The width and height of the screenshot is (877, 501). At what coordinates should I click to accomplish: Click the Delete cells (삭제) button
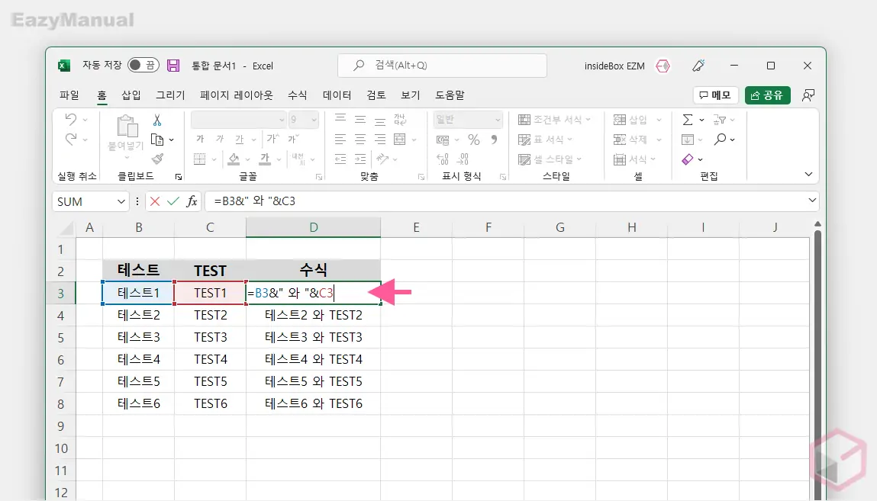637,140
